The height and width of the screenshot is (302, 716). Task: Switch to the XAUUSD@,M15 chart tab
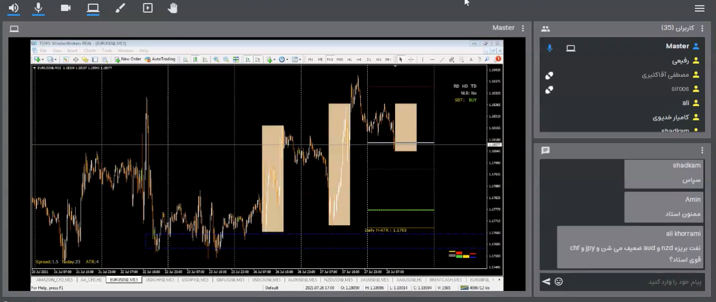(374, 280)
